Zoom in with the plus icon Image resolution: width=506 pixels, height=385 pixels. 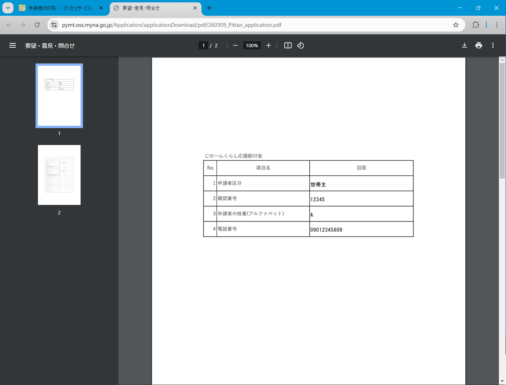click(x=269, y=45)
